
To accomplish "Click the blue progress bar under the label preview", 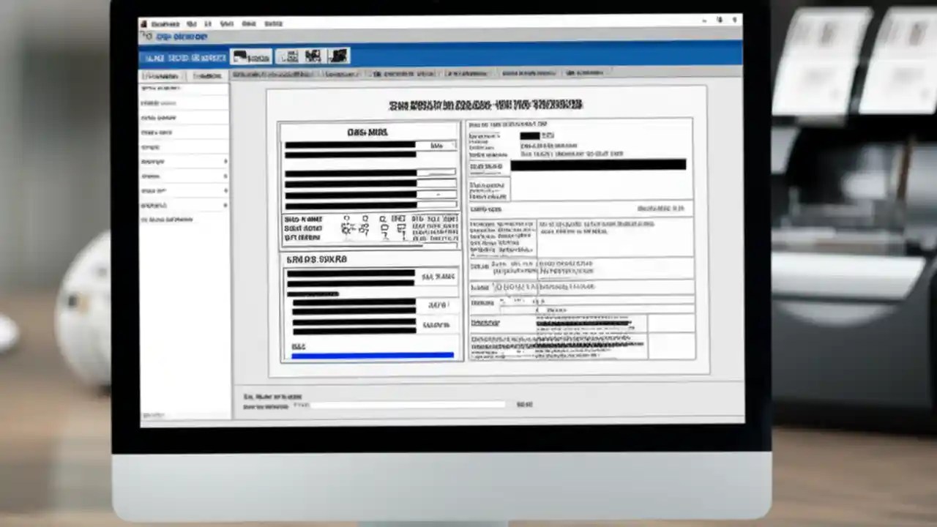I will (373, 355).
